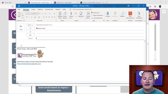The image size is (168, 94).
Task: Expand the Clipboard group dialog launcher
Action: coord(24,21)
